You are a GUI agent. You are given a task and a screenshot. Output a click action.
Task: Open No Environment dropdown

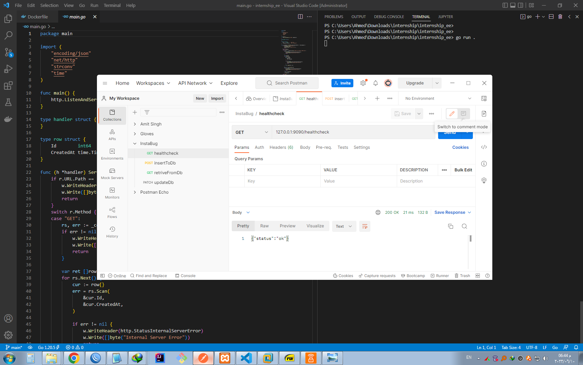click(438, 98)
